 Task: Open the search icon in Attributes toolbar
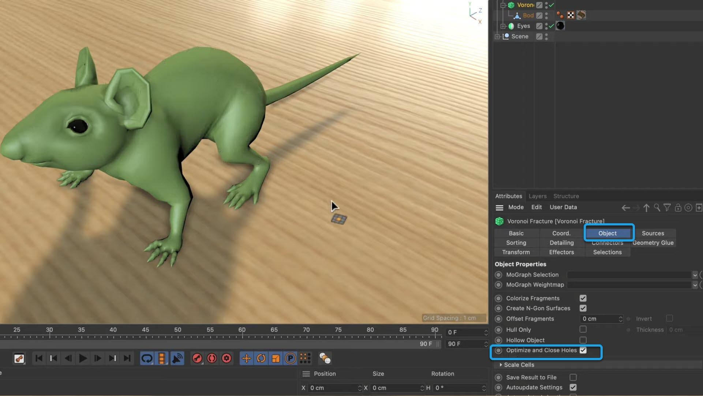click(x=657, y=208)
